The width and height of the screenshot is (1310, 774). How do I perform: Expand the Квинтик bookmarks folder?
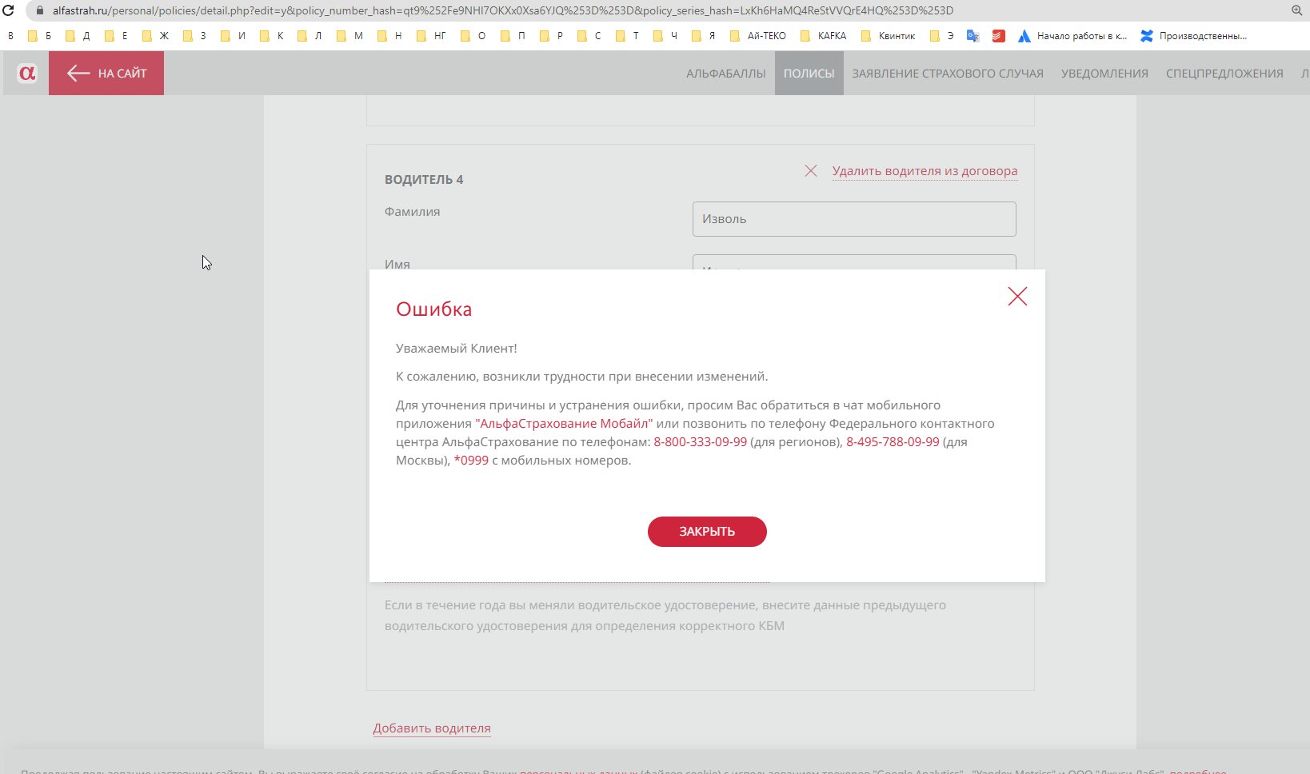[888, 36]
